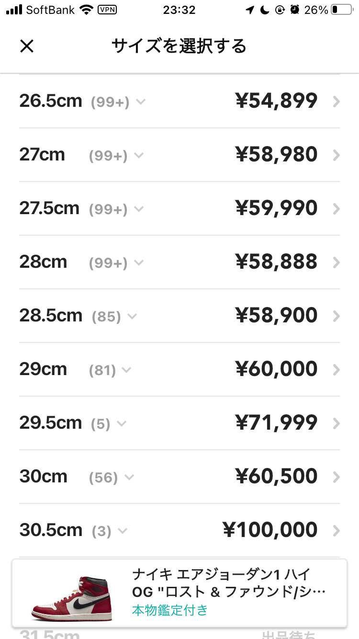Screen dimensions: 359x639
Task: Open the 26.5cm row right arrow
Action: click(x=337, y=102)
